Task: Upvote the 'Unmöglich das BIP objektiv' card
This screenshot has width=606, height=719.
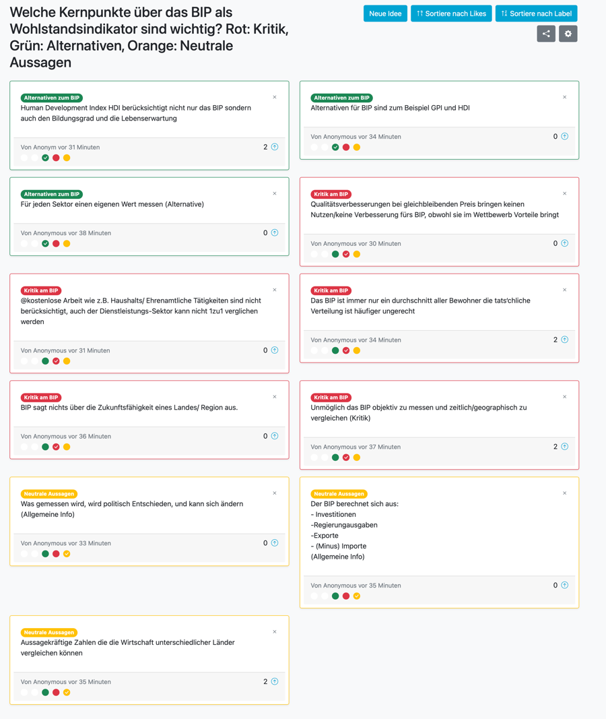Action: pos(565,446)
